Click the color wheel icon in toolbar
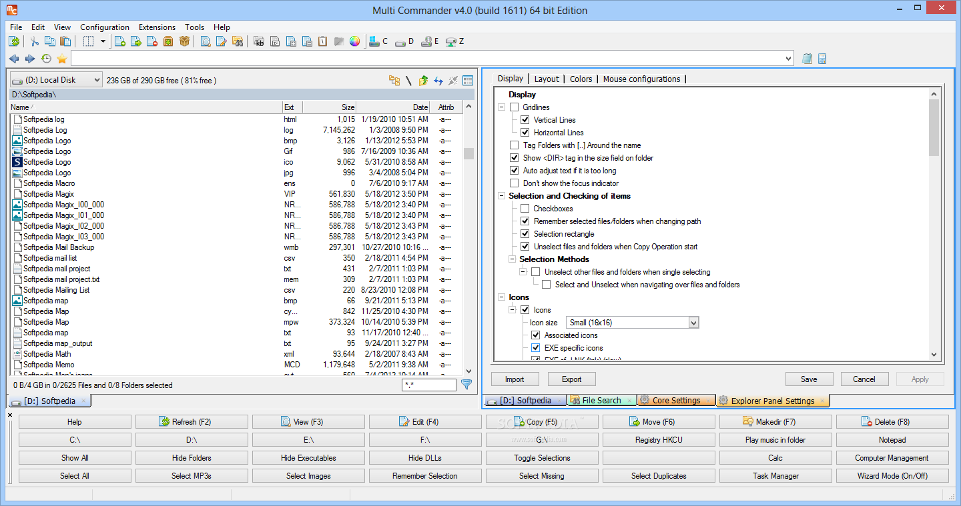The height and width of the screenshot is (506, 961). (x=354, y=41)
